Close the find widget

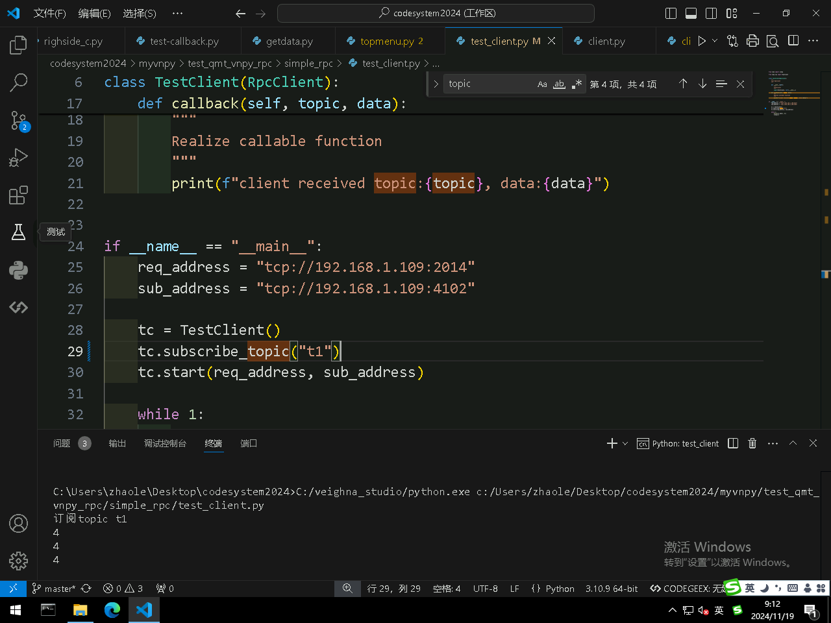(740, 84)
